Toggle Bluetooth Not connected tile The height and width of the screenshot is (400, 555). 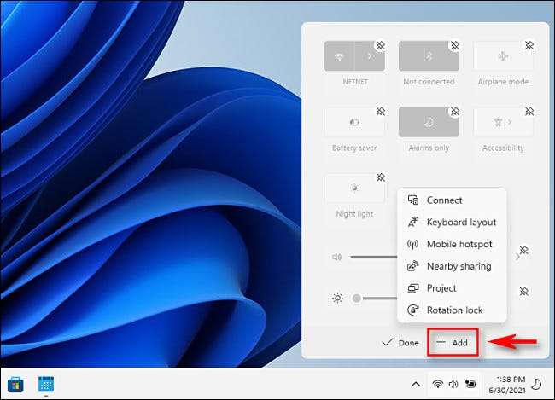(x=429, y=56)
